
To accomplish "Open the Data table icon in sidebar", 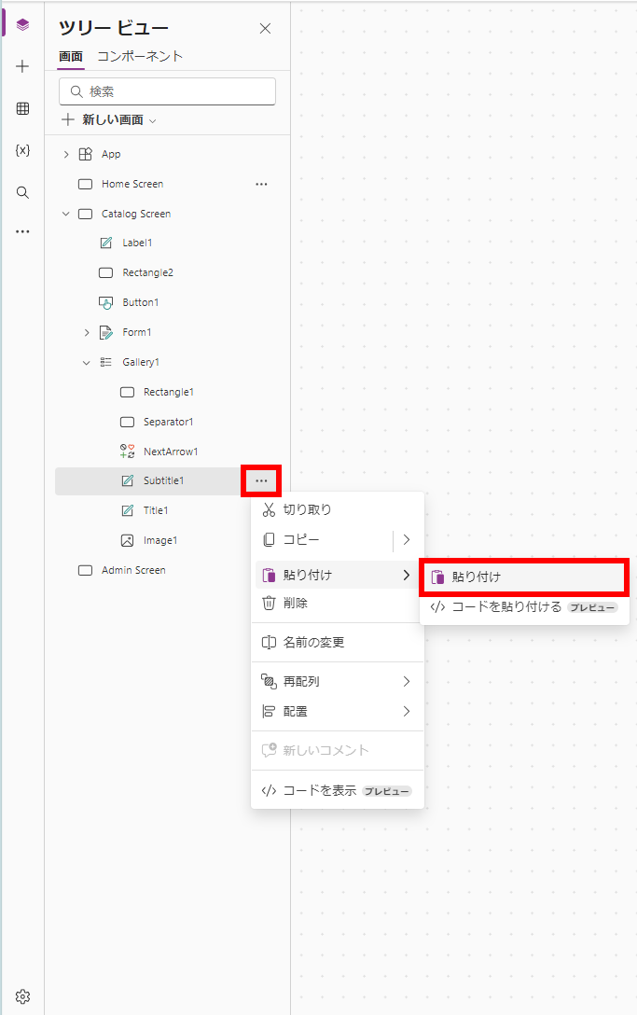I will [22, 108].
